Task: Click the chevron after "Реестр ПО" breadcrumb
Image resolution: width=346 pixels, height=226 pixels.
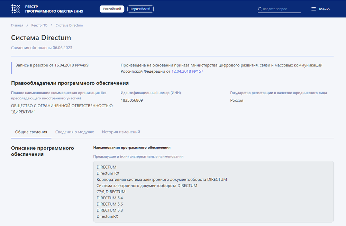Action: tap(52, 25)
